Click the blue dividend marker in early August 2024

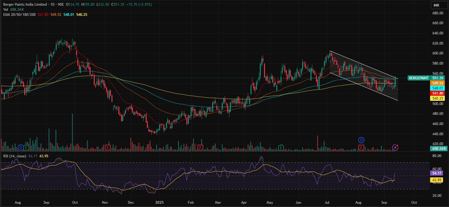pyautogui.click(x=21, y=147)
